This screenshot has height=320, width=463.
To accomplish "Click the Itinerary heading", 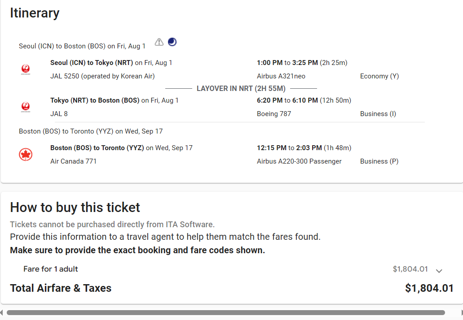I will tap(35, 13).
